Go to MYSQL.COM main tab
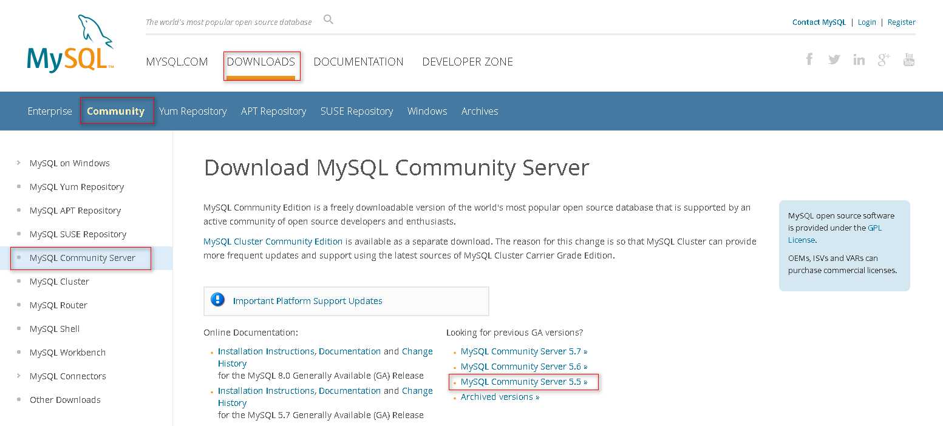The height and width of the screenshot is (426, 943). pos(177,62)
